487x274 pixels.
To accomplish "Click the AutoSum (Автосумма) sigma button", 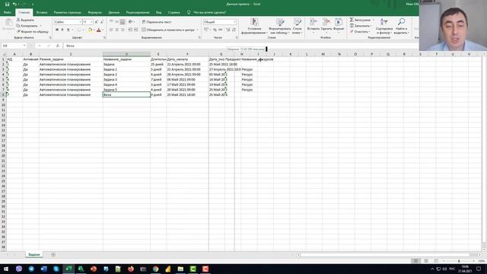I will pos(360,20).
